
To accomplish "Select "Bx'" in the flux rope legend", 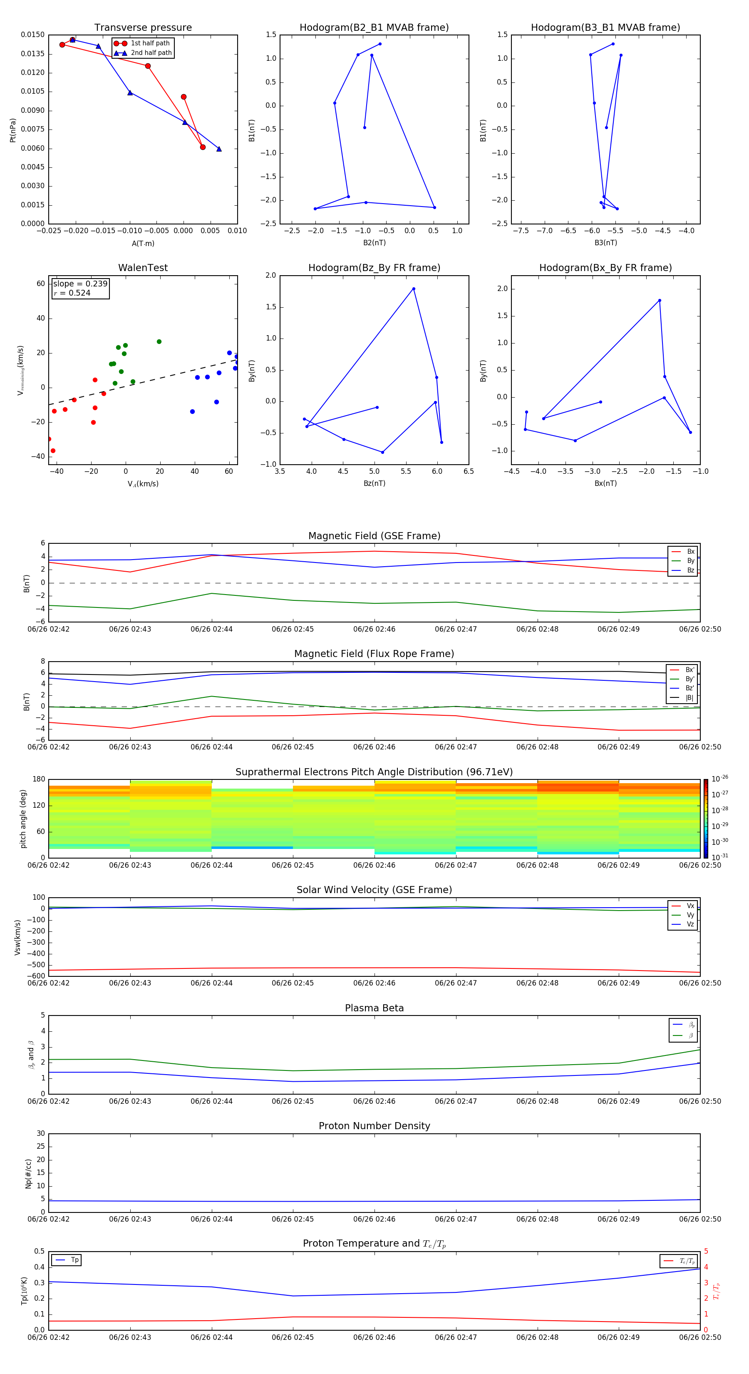I will (x=682, y=670).
